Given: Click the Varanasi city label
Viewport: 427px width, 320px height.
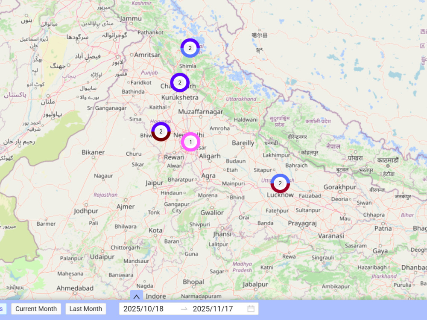Looking at the screenshot, I should pyautogui.click(x=331, y=236).
